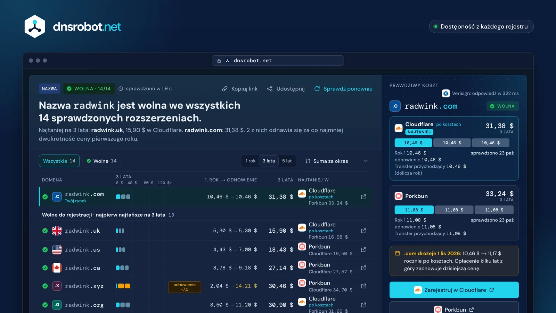Open external link icon in radwink.com row
Screen dimensions: 556x313
click(363, 197)
